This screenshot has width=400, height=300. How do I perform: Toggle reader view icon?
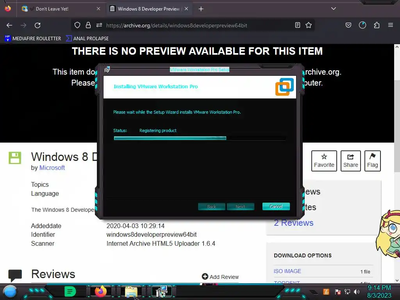[297, 25]
